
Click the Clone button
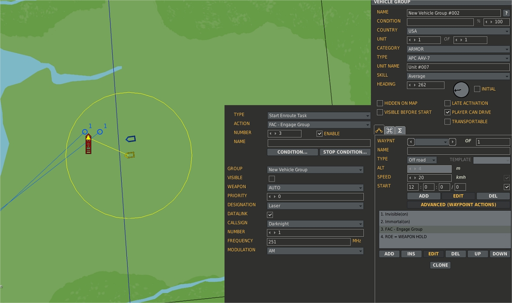point(440,265)
